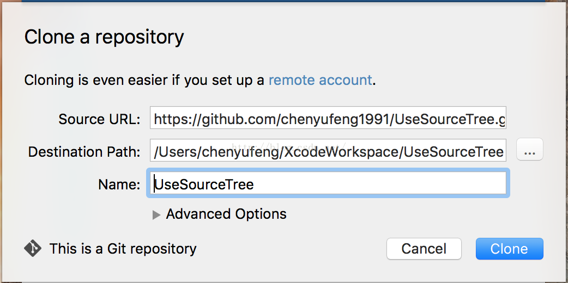Click the "Name:" label
Image resolution: width=568 pixels, height=283 pixels.
tap(119, 184)
